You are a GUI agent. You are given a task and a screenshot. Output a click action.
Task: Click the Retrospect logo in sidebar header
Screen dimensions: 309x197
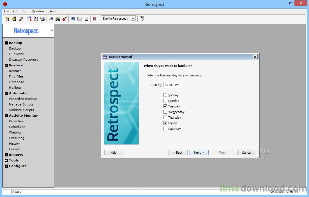pos(26,31)
